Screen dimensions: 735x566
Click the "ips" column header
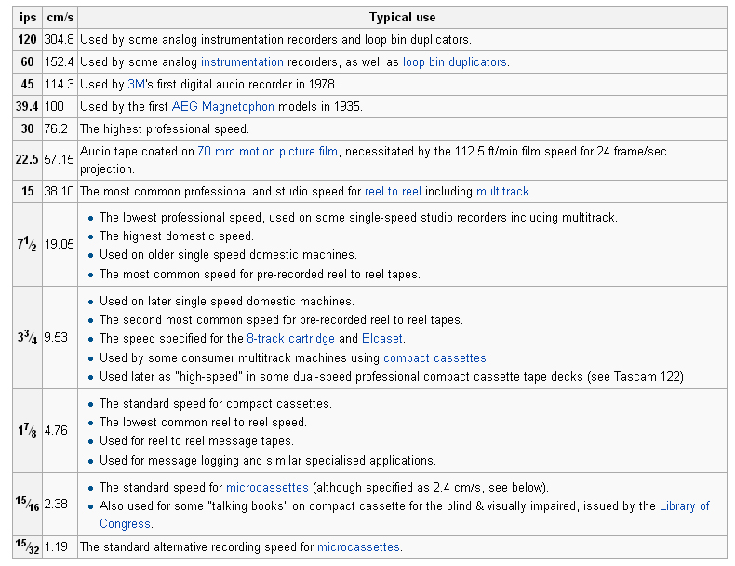tap(28, 18)
